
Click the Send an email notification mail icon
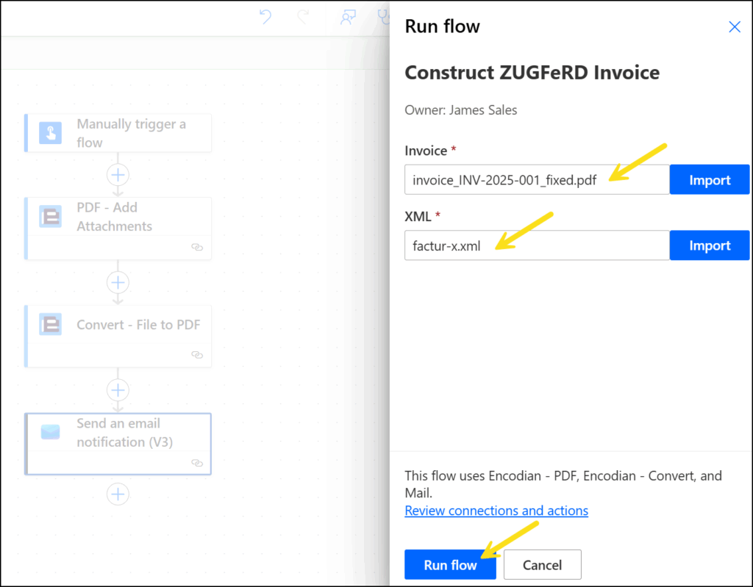[50, 433]
